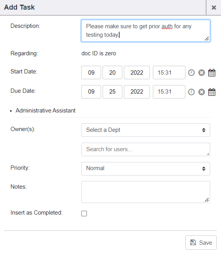Open the Due Date calendar picker
This screenshot has height=254, width=221.
pyautogui.click(x=212, y=92)
